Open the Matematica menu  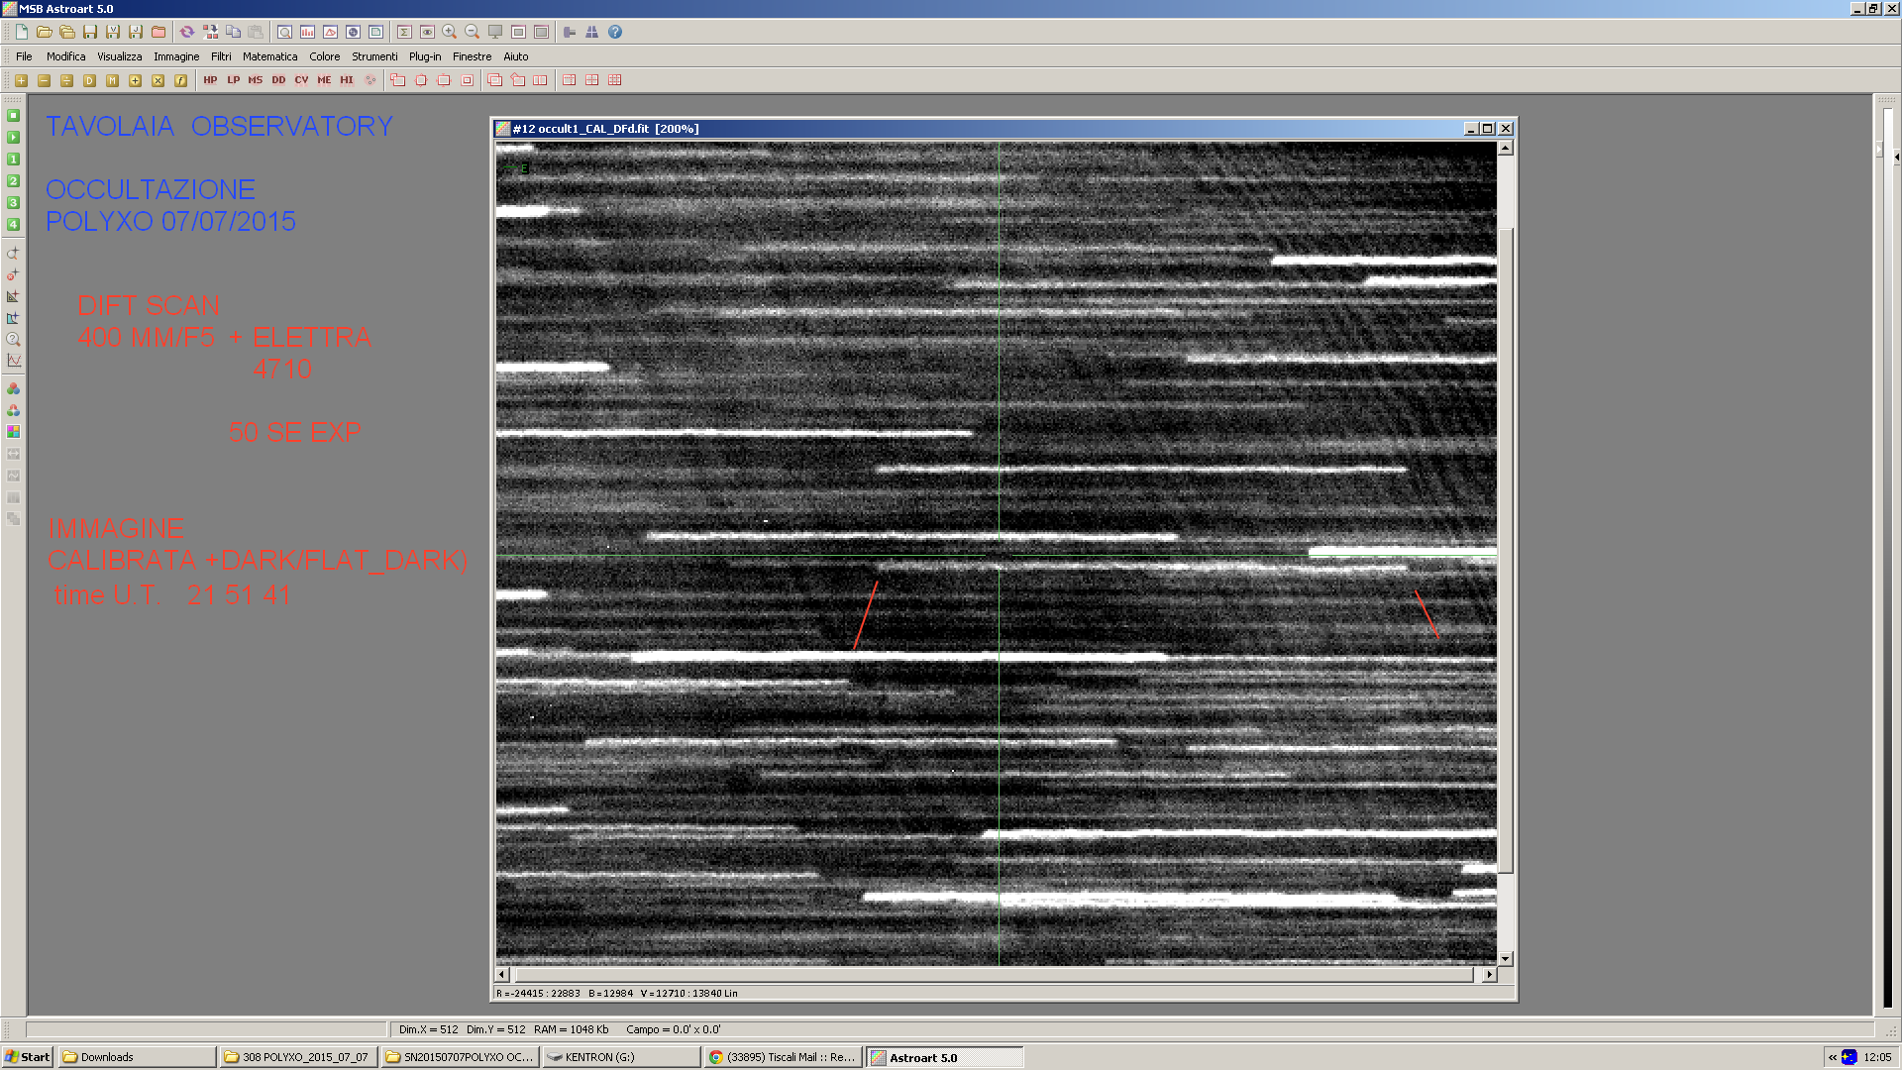click(x=269, y=56)
